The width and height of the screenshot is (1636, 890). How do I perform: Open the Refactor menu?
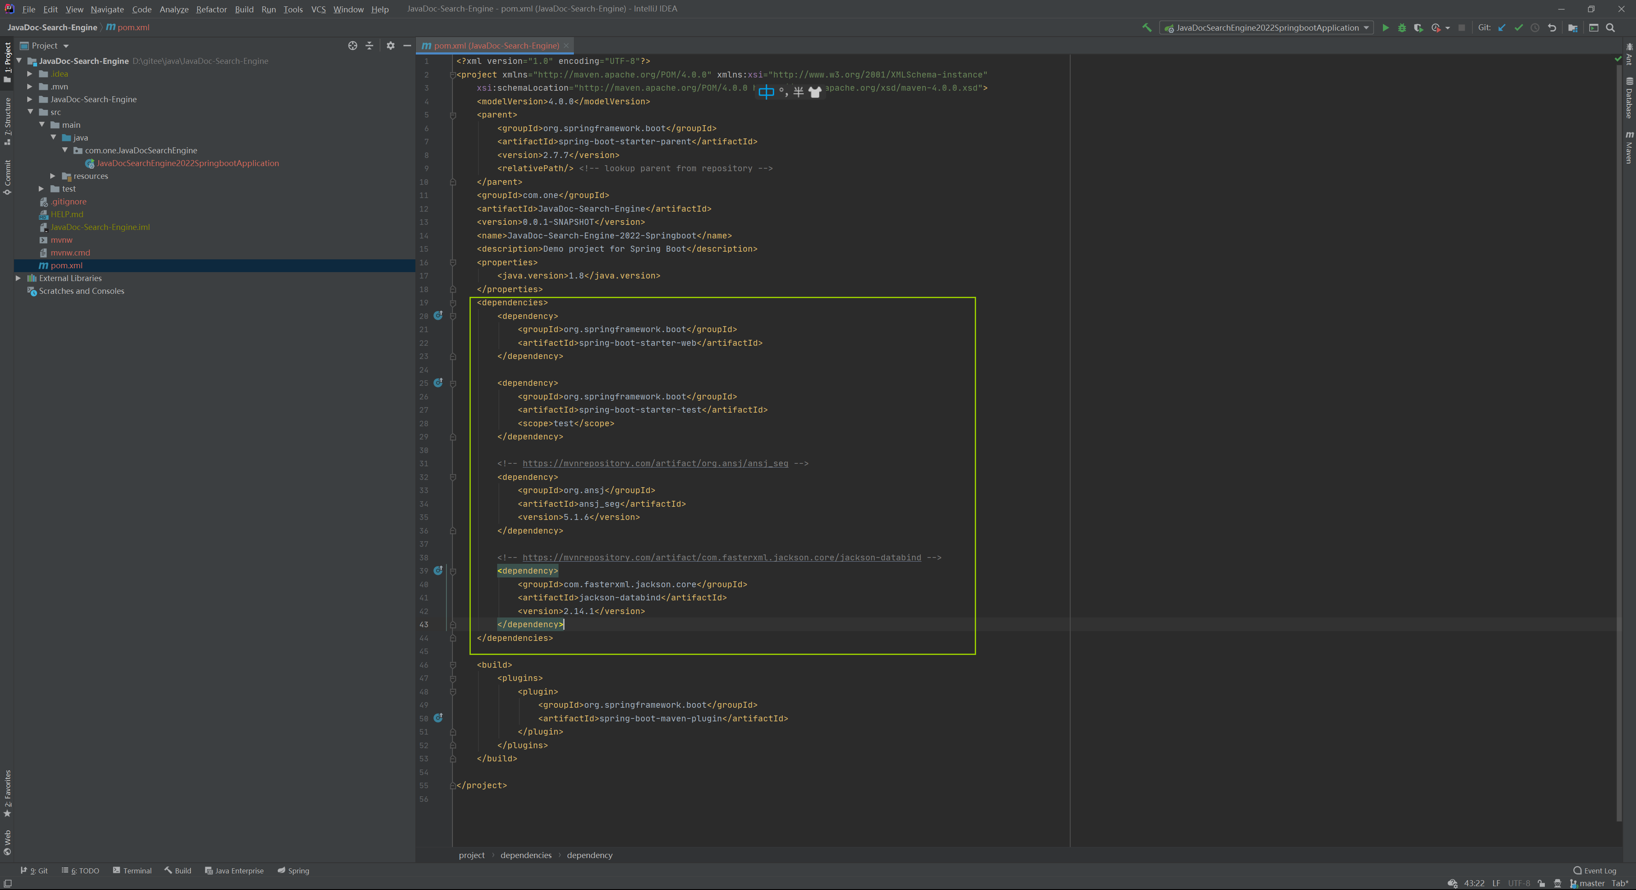click(211, 9)
